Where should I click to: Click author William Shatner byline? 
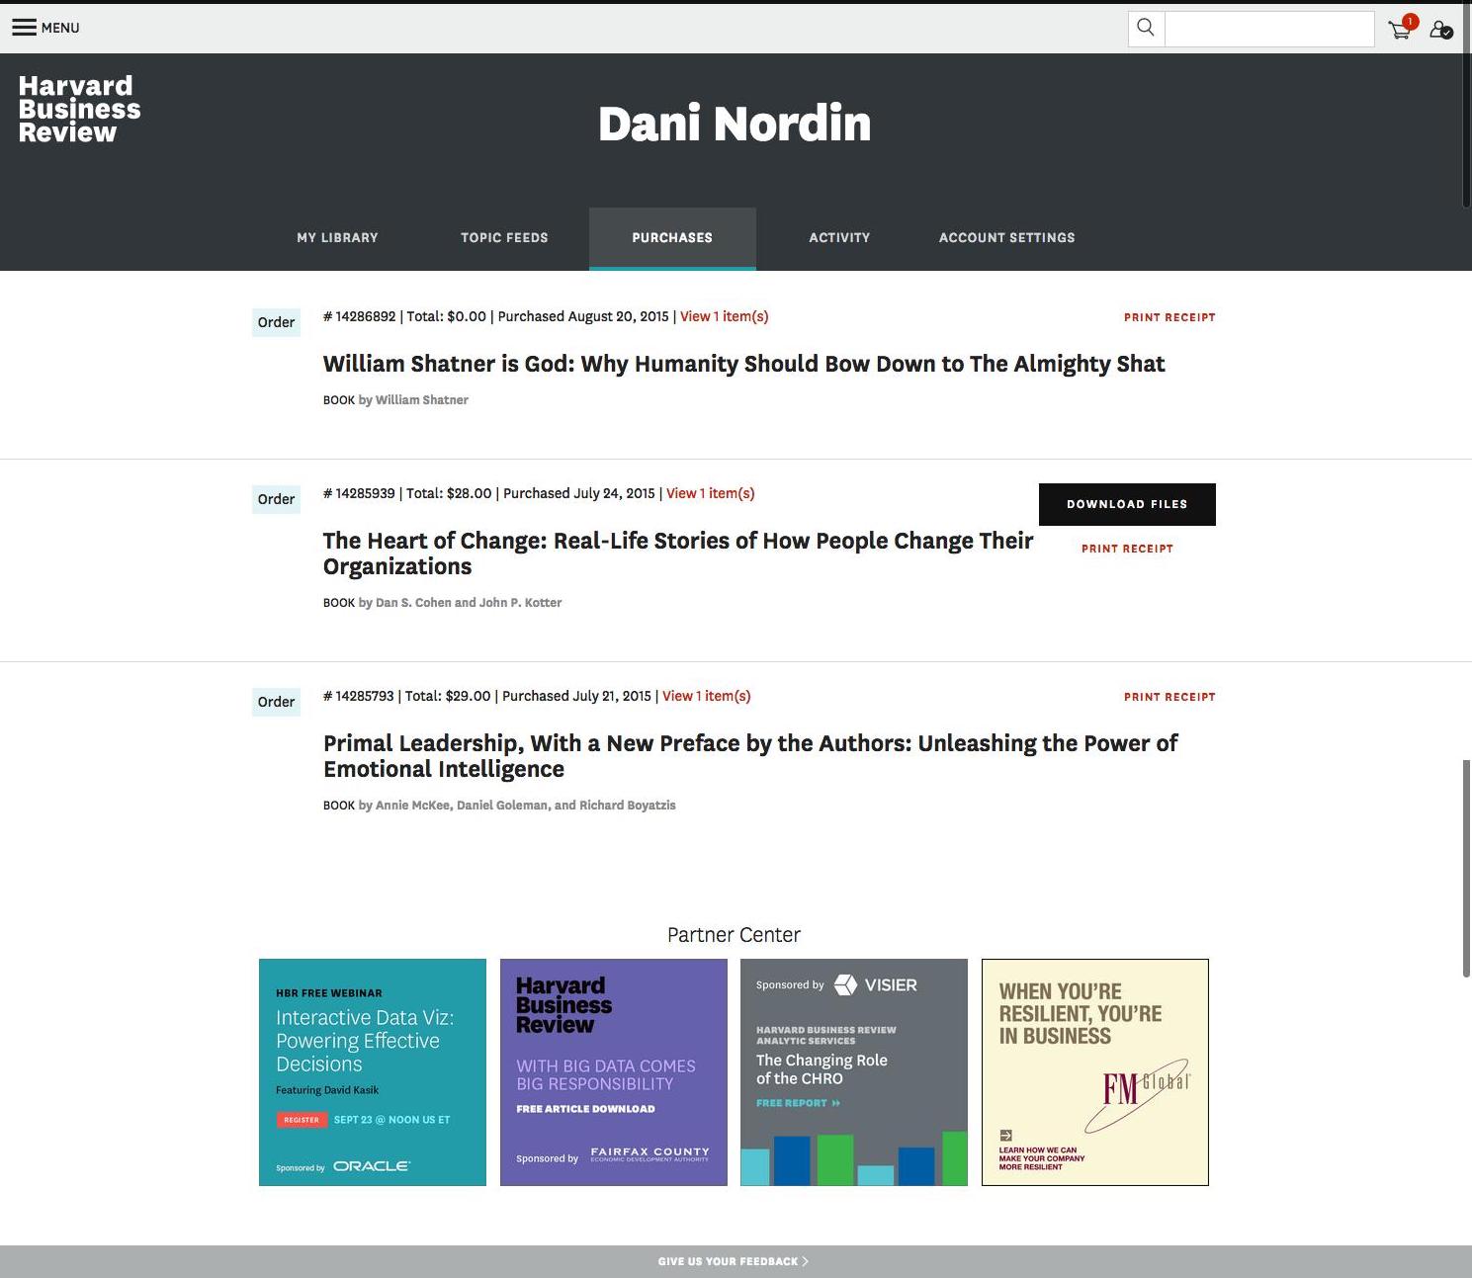pyautogui.click(x=422, y=400)
